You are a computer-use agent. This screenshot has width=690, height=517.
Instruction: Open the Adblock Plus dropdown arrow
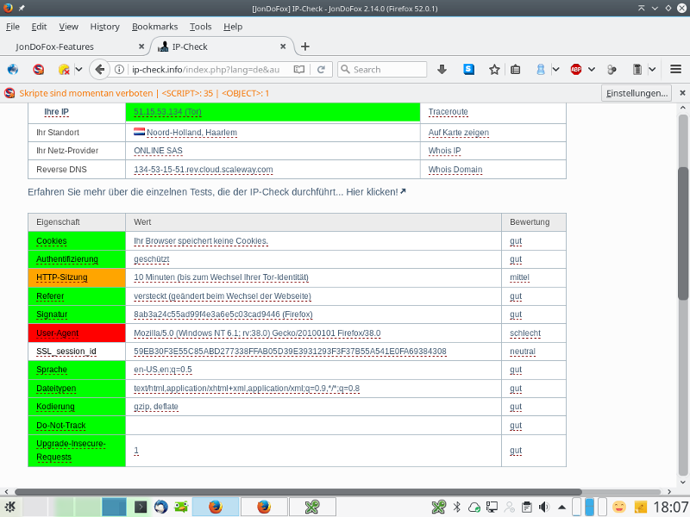click(592, 70)
